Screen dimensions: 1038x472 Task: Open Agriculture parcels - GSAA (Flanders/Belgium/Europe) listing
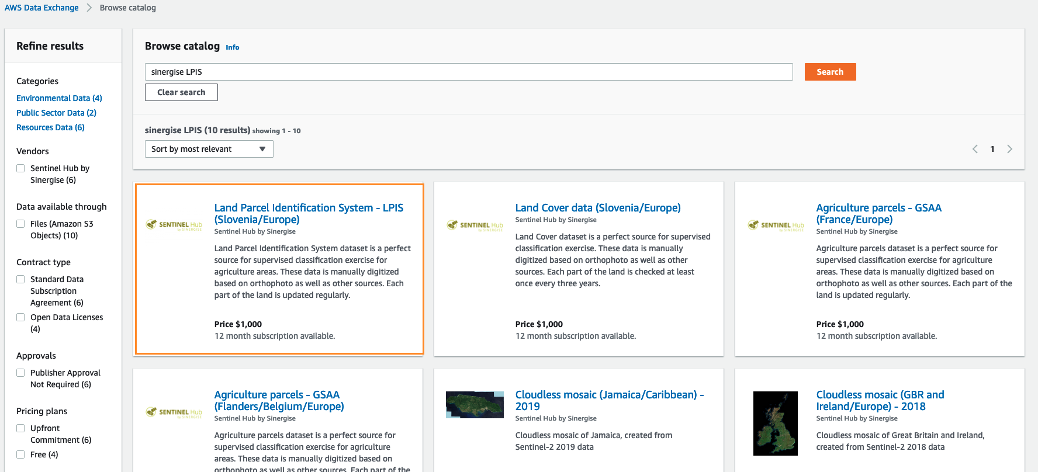click(279, 401)
